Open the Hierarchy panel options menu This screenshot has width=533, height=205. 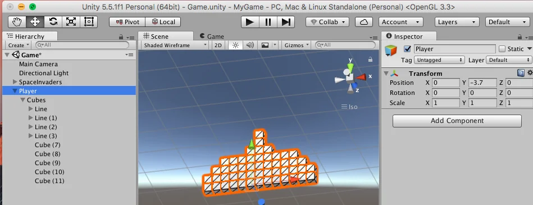click(130, 37)
